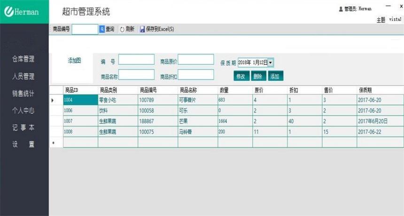404x216 pixels.
Task: Click the 查询 search magnifier icon
Action: (102, 29)
